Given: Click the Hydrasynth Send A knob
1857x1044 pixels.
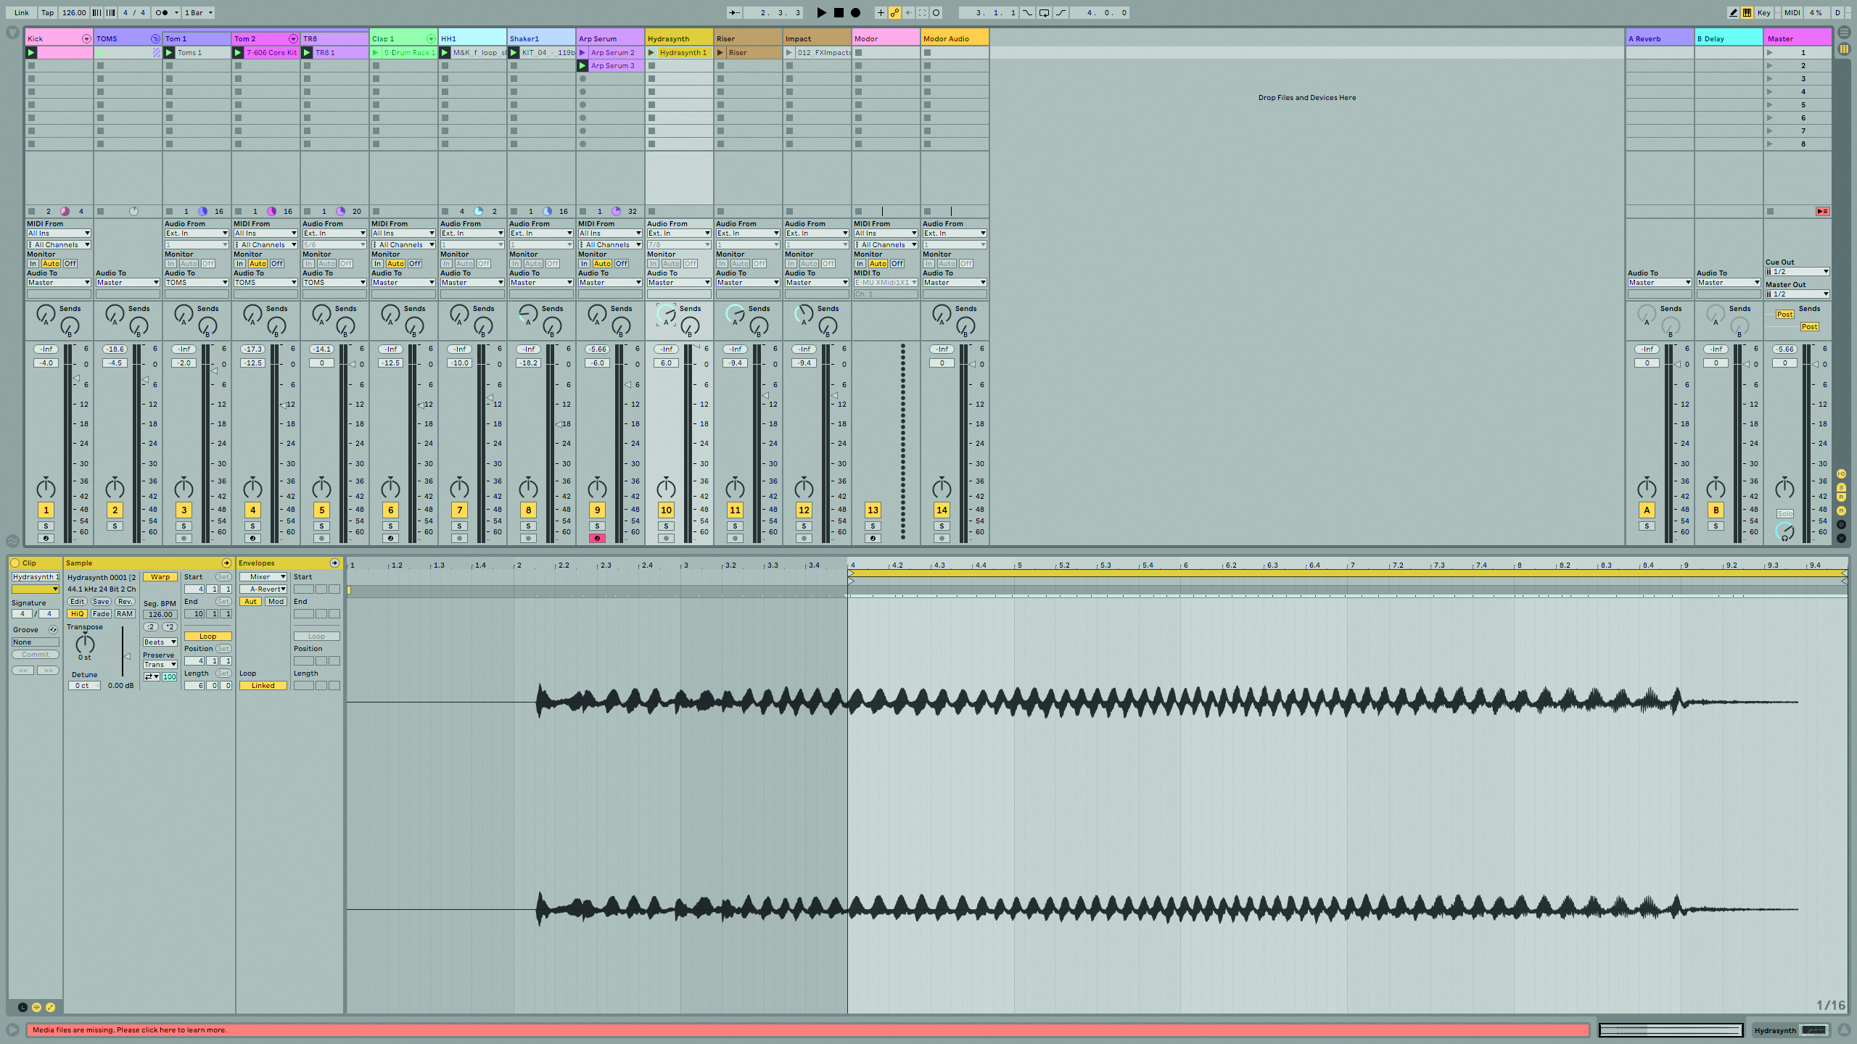Looking at the screenshot, I should [666, 314].
